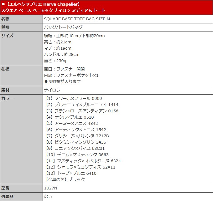Click the product name SQUARE BASE TOTE BAG SIZE M
213x201 pixels.
[x=77, y=19]
